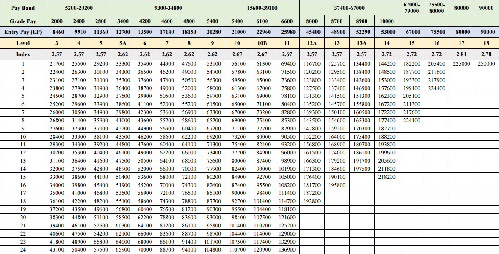The width and height of the screenshot is (499, 254).
Task: Click the 218200 cell under level 14
Action: pos(387,177)
